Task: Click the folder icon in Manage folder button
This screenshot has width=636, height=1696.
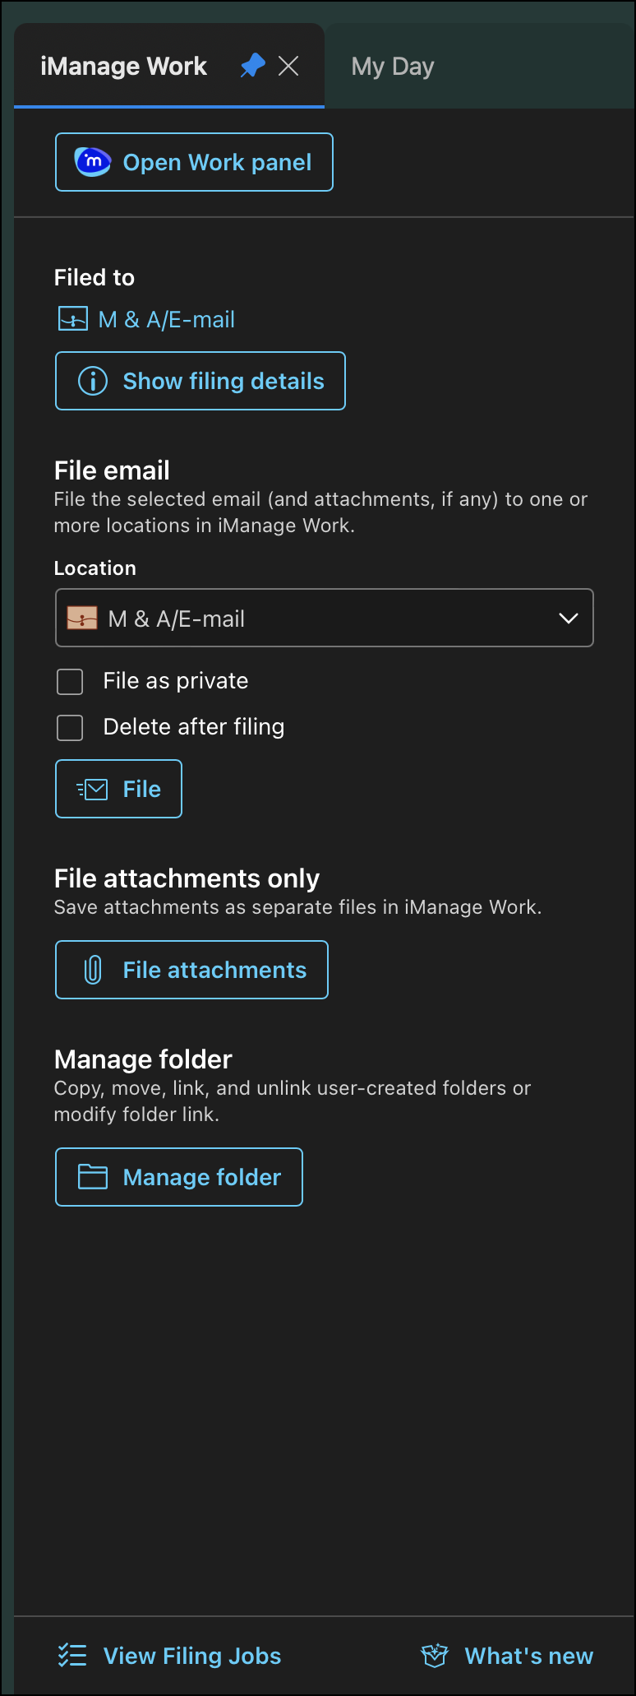Action: (x=93, y=1177)
